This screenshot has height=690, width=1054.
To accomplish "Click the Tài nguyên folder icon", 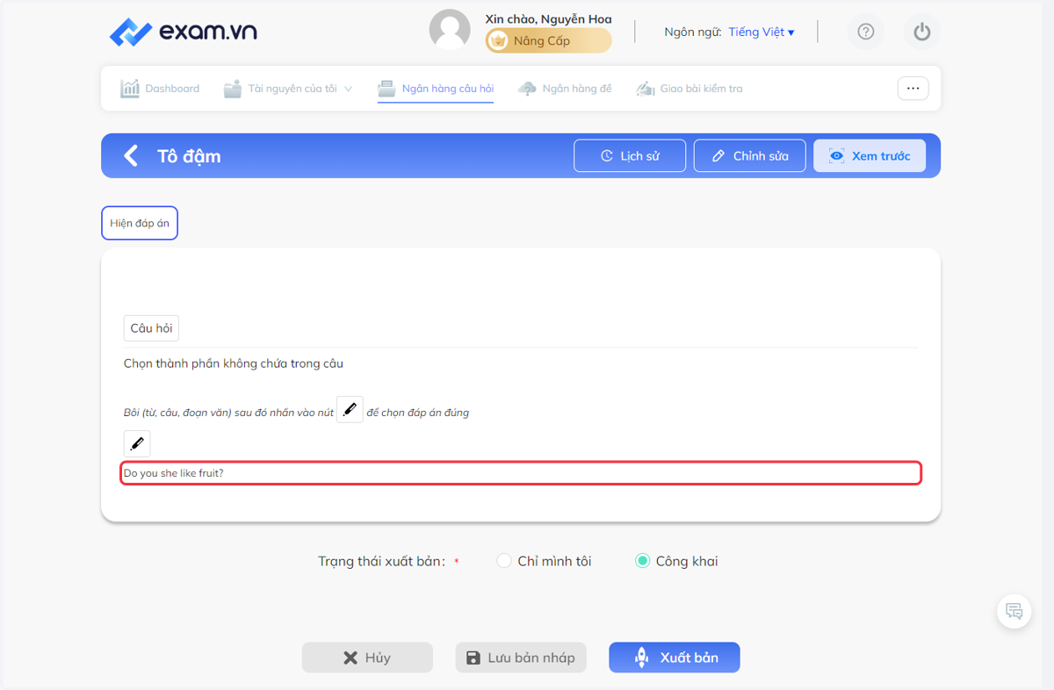I will pyautogui.click(x=232, y=89).
